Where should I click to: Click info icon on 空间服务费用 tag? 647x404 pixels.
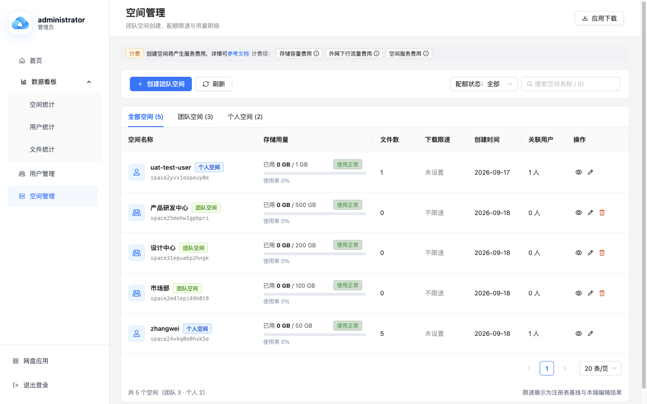pyautogui.click(x=426, y=53)
